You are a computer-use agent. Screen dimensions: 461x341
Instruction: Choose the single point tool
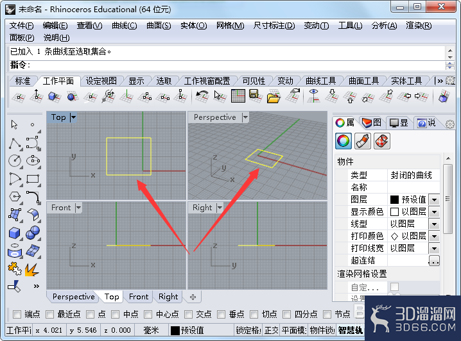click(32, 125)
